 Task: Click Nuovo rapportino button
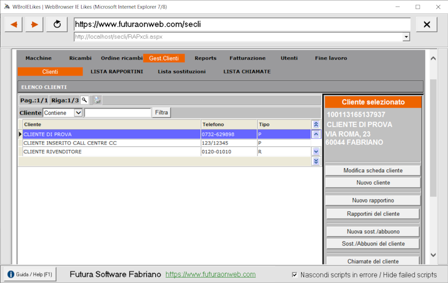[373, 201]
